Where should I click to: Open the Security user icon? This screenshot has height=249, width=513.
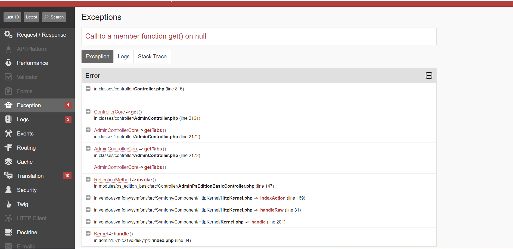pos(8,190)
